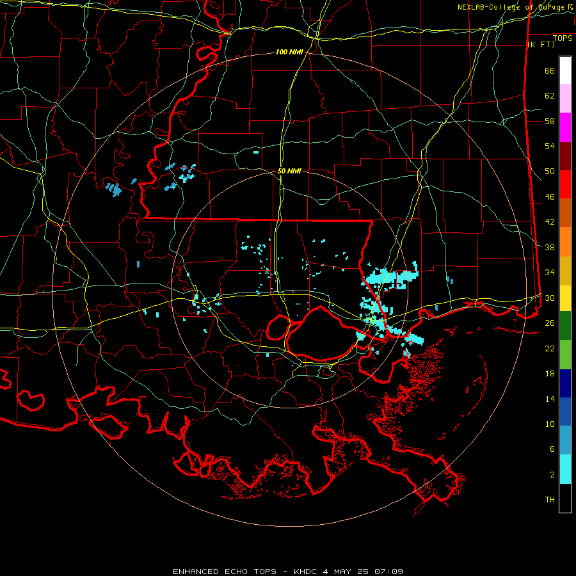Click the '6' legend value
The image size is (576, 576).
[552, 449]
